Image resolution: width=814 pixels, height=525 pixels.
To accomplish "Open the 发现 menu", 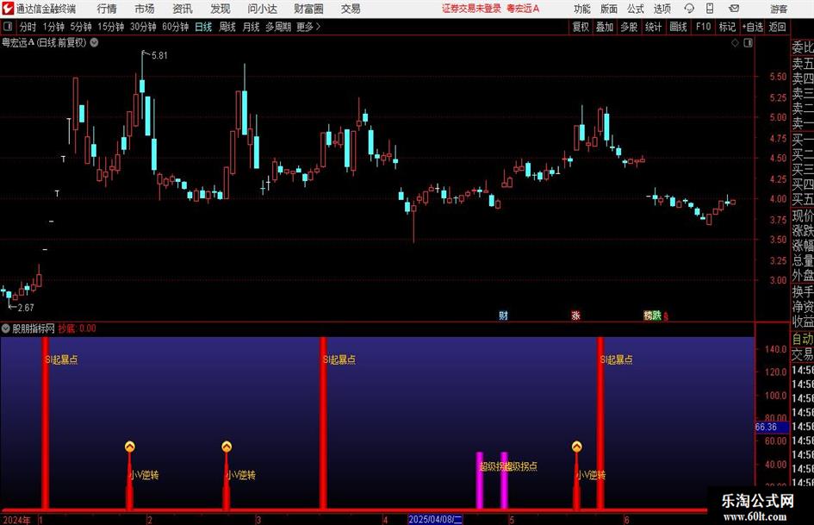I will pos(221,9).
